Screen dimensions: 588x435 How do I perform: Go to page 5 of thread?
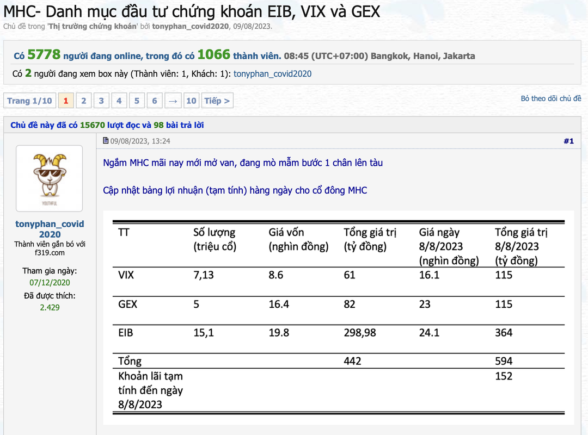137,101
